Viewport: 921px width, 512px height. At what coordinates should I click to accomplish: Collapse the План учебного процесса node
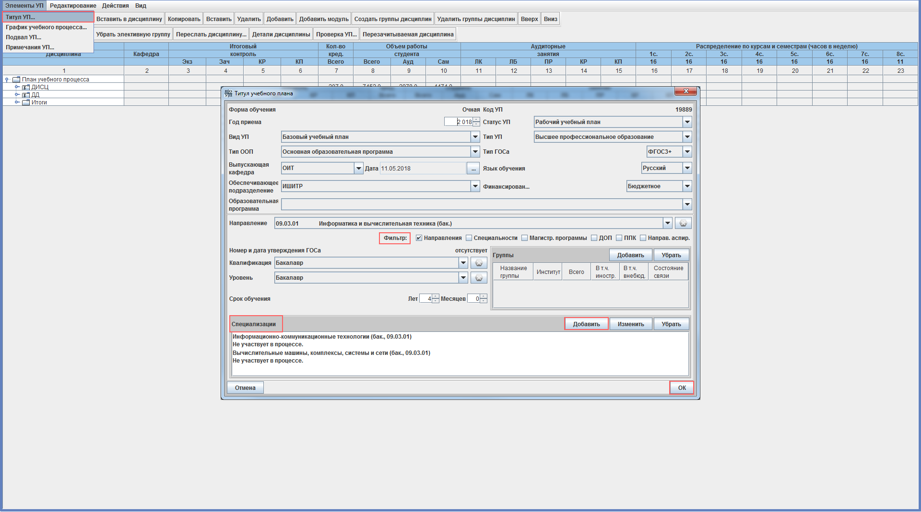(7, 80)
